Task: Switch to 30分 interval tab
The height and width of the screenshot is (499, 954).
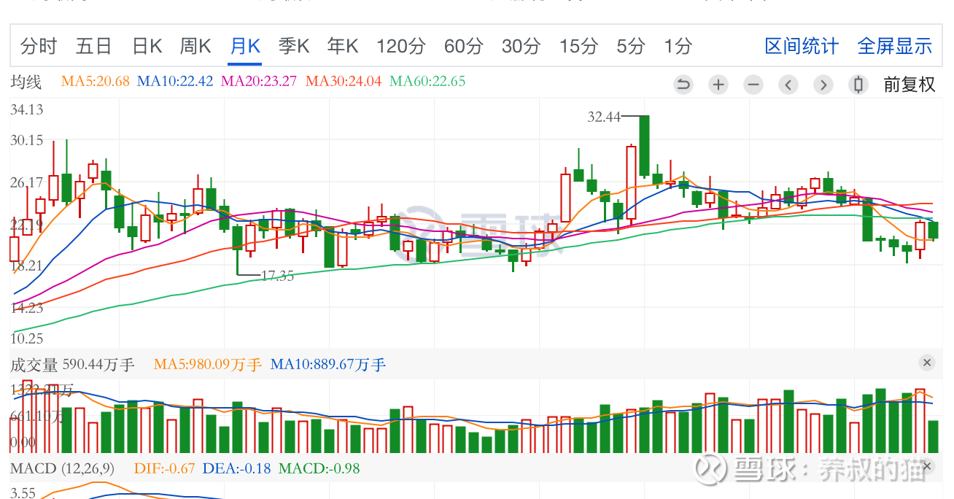Action: coord(521,47)
